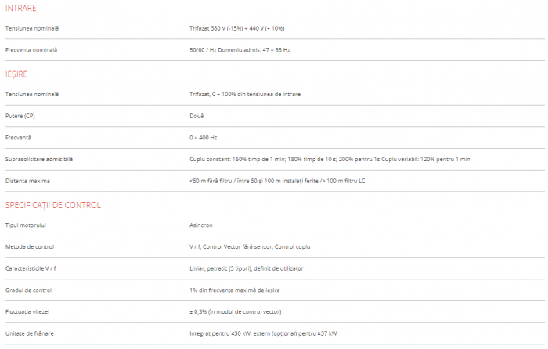The height and width of the screenshot is (349, 548).
Task: Click the INTRARE section heading
Action: click(20, 8)
